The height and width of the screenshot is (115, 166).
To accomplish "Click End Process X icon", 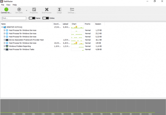I will [x=47, y=9].
